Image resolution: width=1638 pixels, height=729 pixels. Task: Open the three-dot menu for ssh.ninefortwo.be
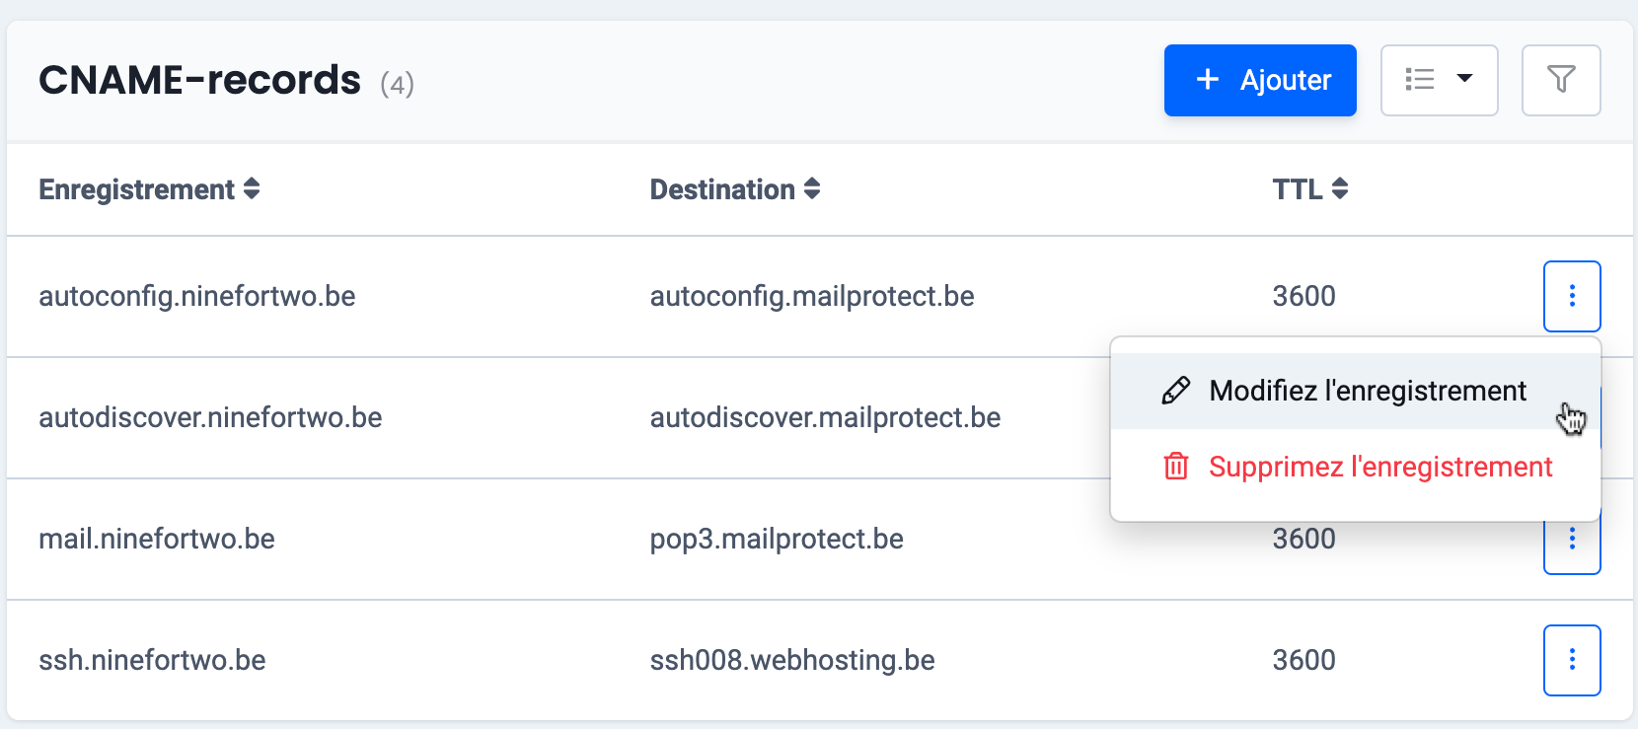[1572, 660]
